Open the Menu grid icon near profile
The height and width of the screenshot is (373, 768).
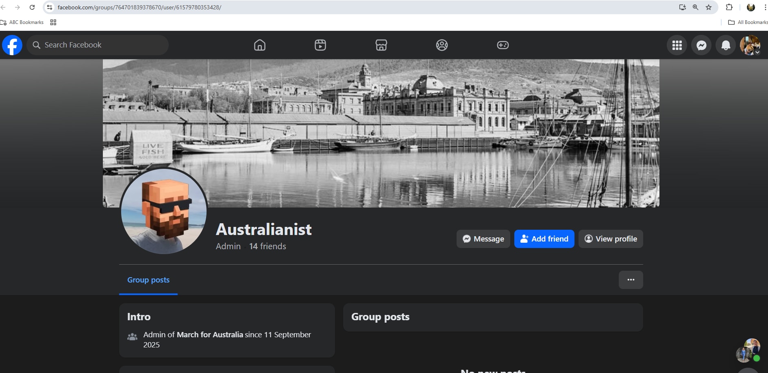pos(677,45)
